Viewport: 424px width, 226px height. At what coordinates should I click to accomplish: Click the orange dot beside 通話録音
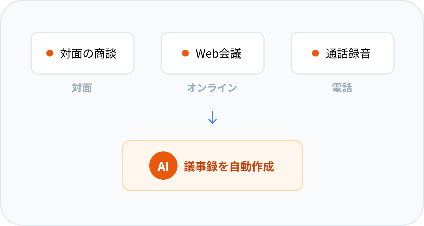point(315,53)
